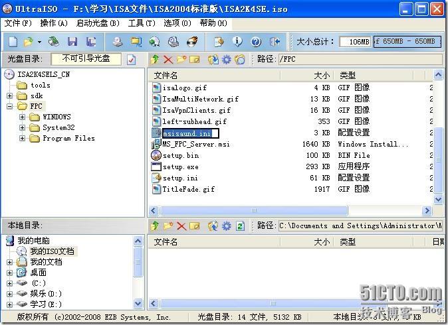The width and height of the screenshot is (448, 325).
Task: Click disc file list horizontal scrollbar thumb
Action: pyautogui.click(x=254, y=211)
